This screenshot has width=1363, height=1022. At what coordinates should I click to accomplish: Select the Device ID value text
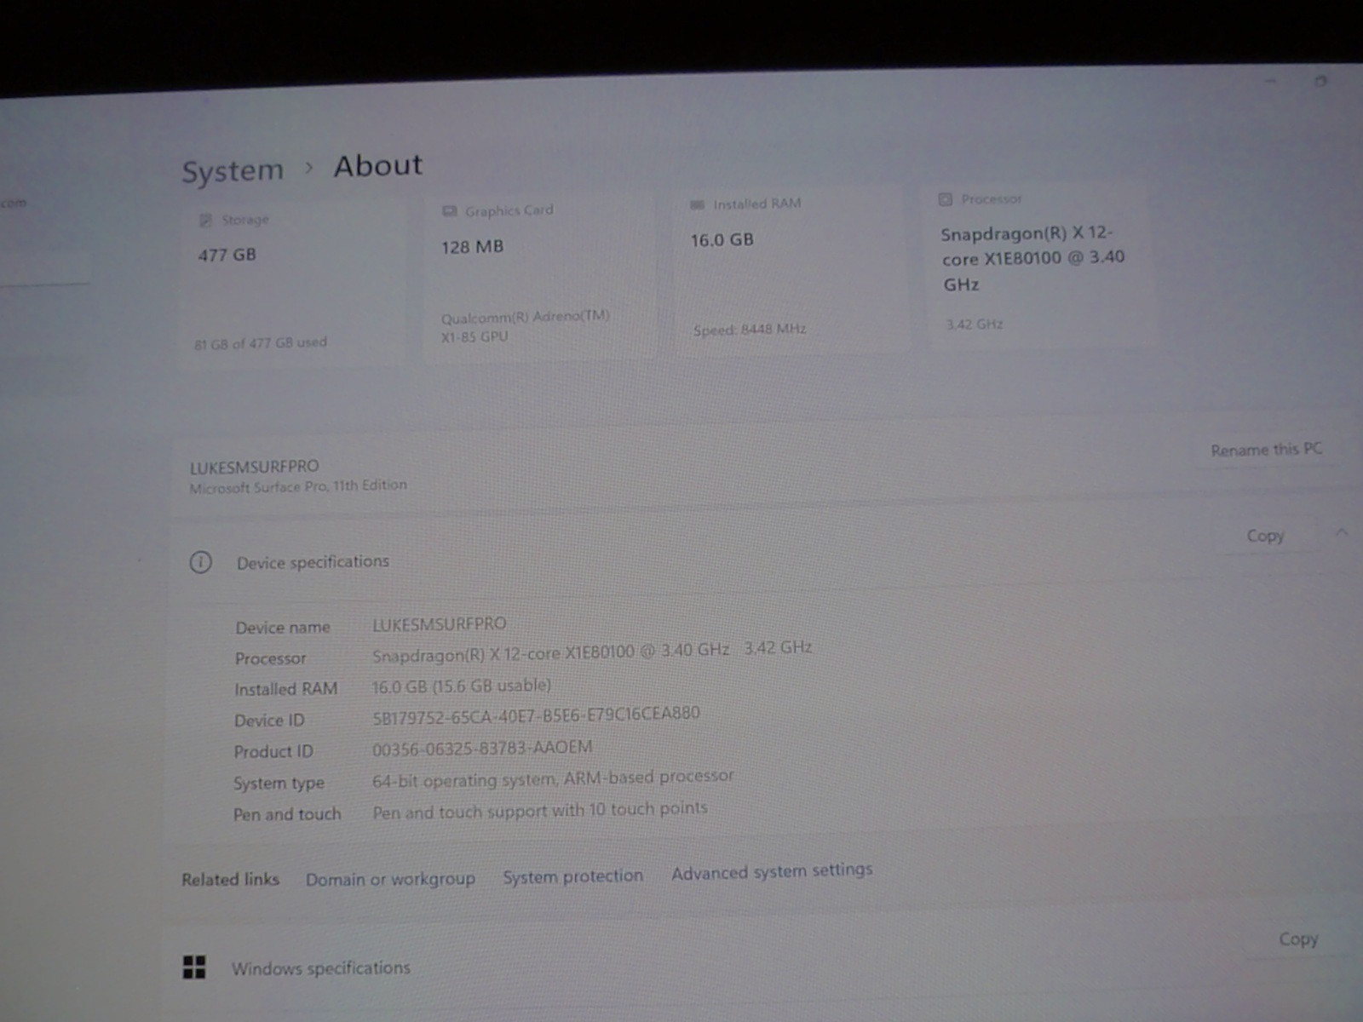coord(536,715)
